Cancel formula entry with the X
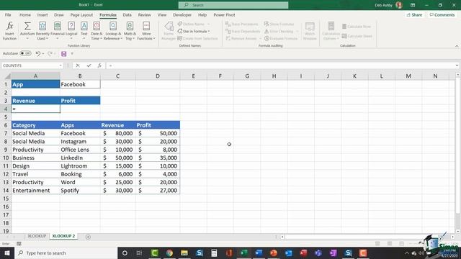 pos(78,65)
